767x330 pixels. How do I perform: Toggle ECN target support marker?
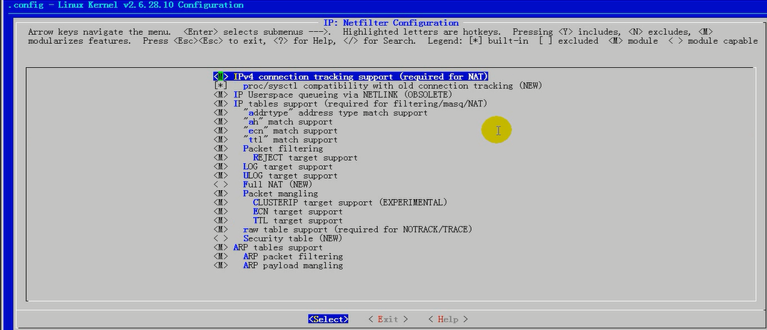[221, 212]
